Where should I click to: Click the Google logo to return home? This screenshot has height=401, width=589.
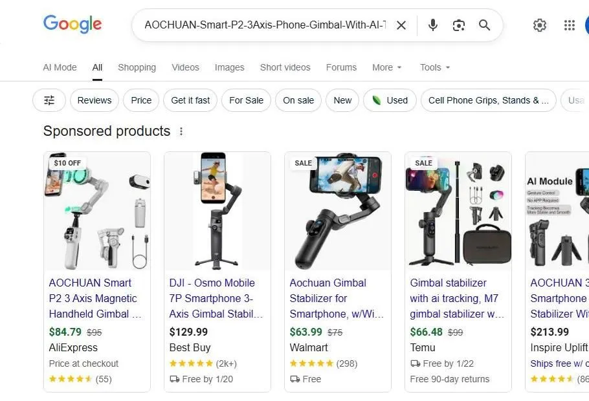point(72,25)
